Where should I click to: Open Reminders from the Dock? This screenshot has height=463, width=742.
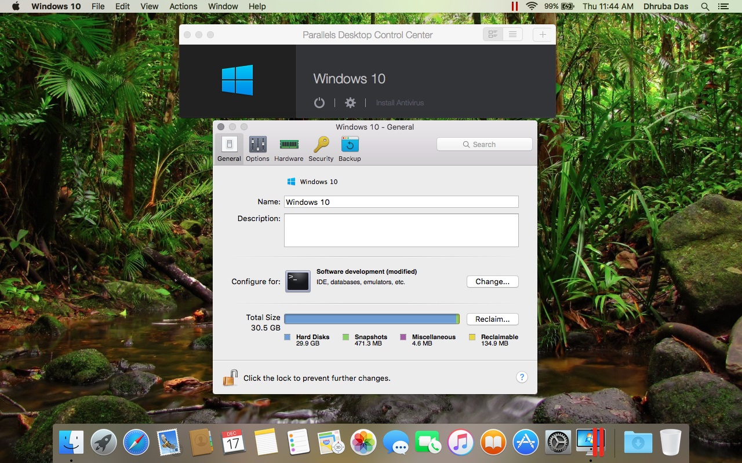299,443
